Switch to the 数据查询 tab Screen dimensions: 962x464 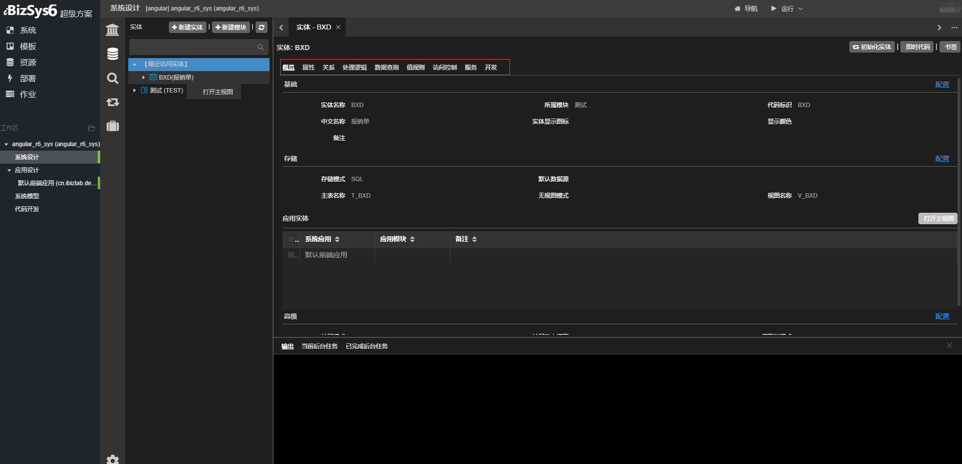(387, 68)
